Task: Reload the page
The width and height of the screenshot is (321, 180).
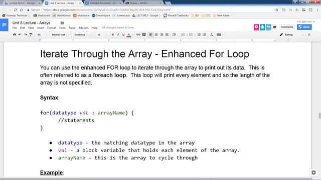Action: click(x=16, y=10)
